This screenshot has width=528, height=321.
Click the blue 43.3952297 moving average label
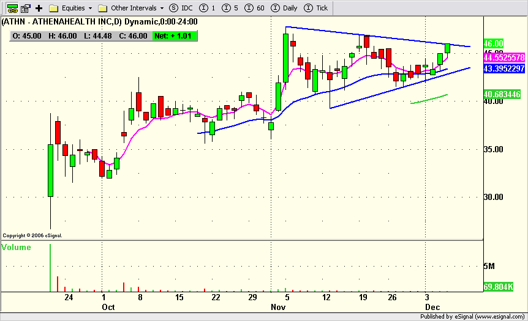(504, 68)
